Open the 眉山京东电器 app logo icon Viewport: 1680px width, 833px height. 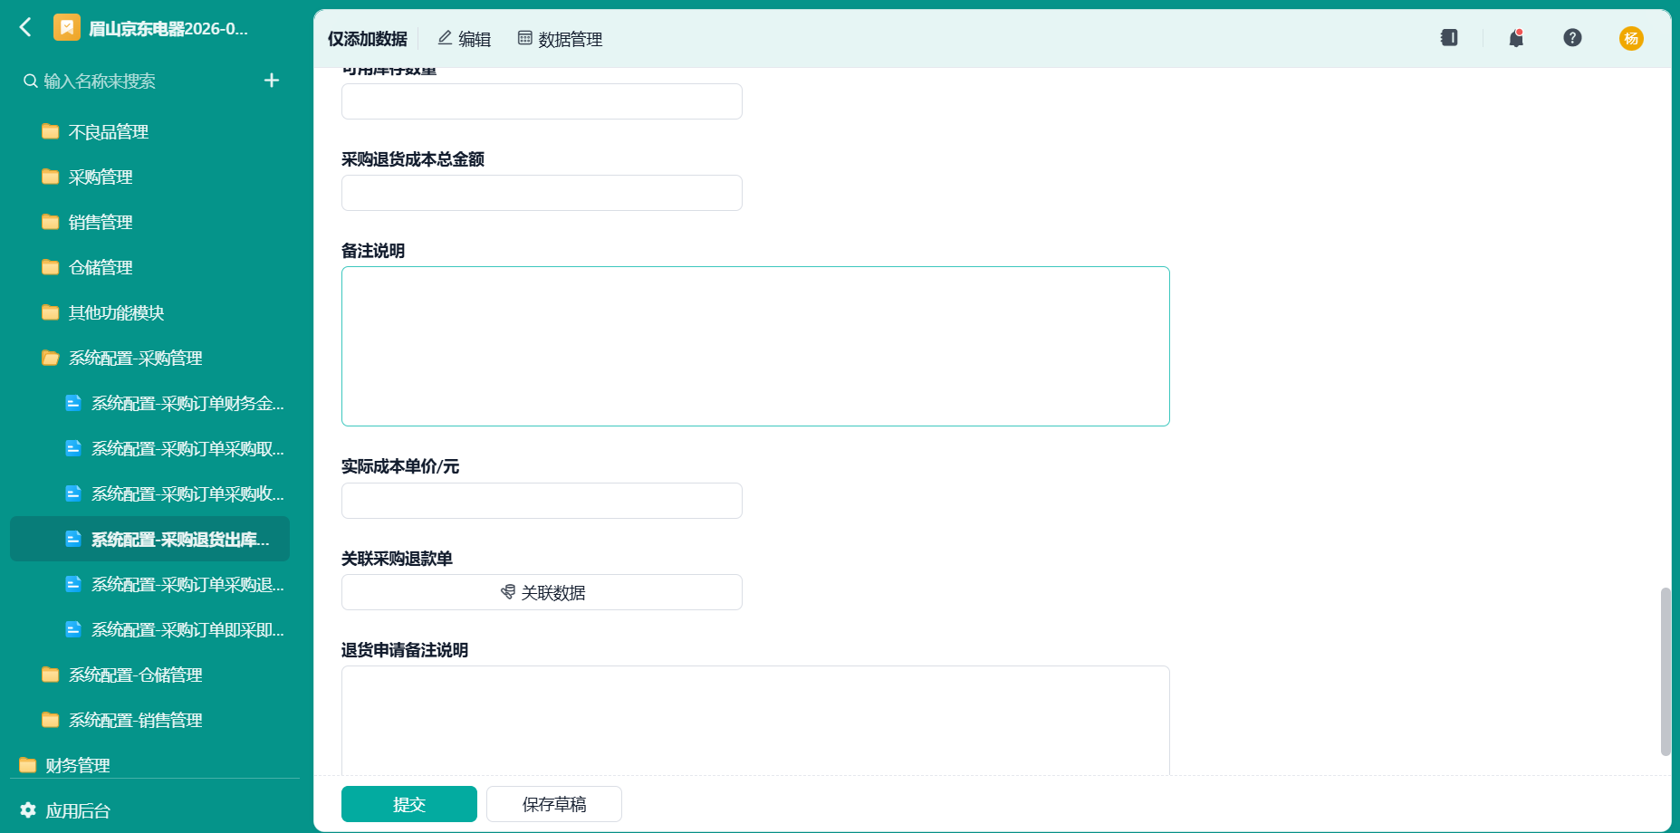coord(67,28)
